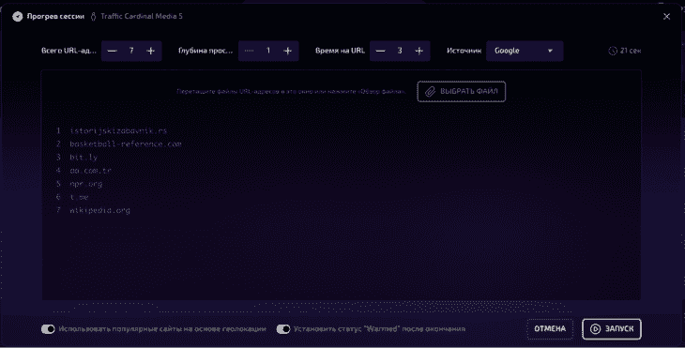Open the Источник Google dropdown
The image size is (685, 348).
click(x=525, y=51)
